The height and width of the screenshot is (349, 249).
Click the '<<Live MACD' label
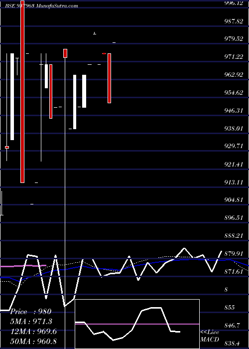tap(210, 336)
